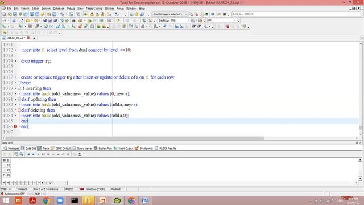The image size is (364, 205).
Task: Open the File menu
Action: [x=9, y=9]
